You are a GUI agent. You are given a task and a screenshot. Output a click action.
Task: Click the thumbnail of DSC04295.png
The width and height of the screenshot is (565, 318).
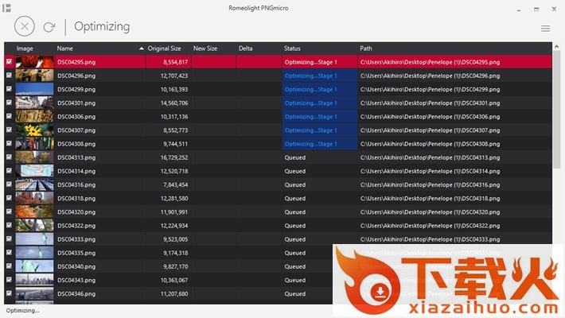point(34,62)
